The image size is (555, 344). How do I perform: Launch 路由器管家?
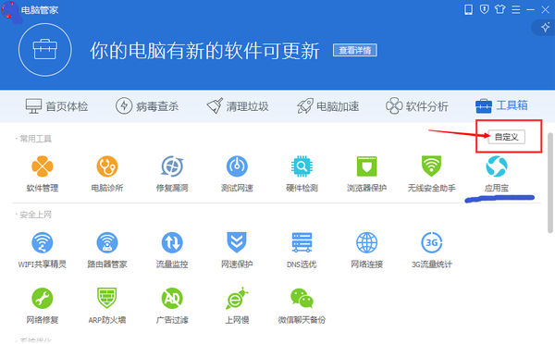(x=107, y=250)
